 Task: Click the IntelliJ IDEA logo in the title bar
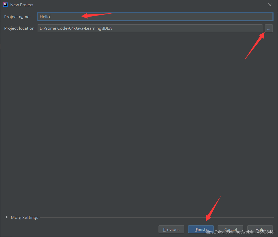tap(5, 4)
